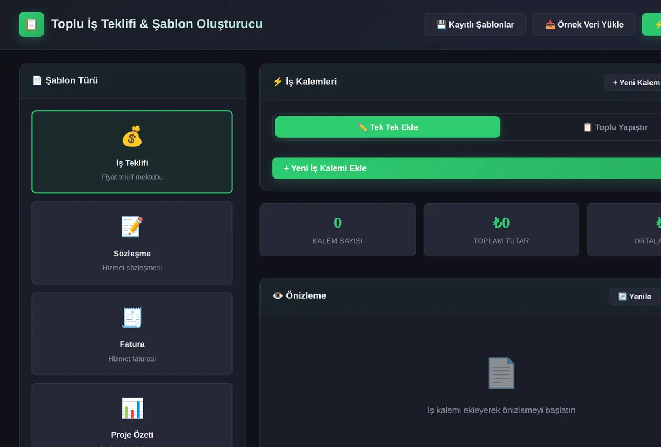Image resolution: width=661 pixels, height=447 pixels.
Task: Click the 'Hizmet sözleşmesi' subtitle
Action: [132, 268]
